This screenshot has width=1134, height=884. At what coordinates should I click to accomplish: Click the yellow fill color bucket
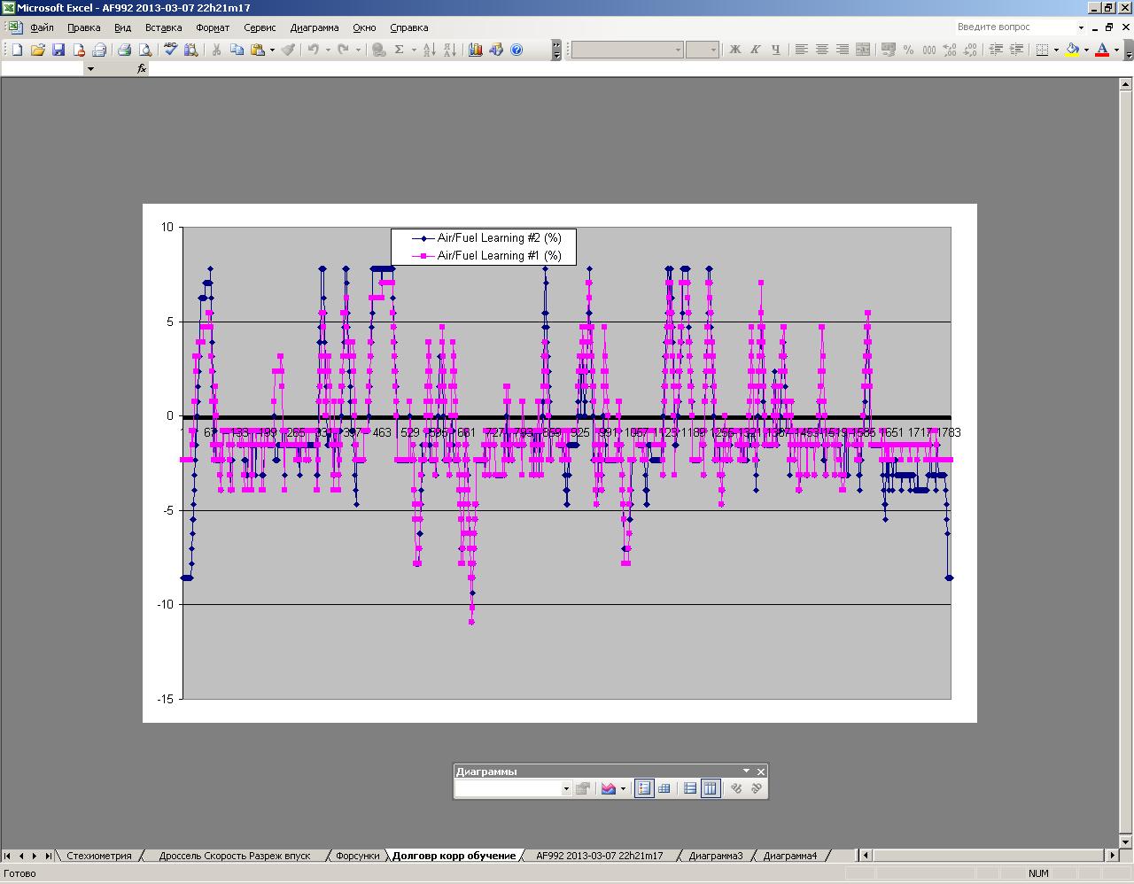click(x=1072, y=50)
